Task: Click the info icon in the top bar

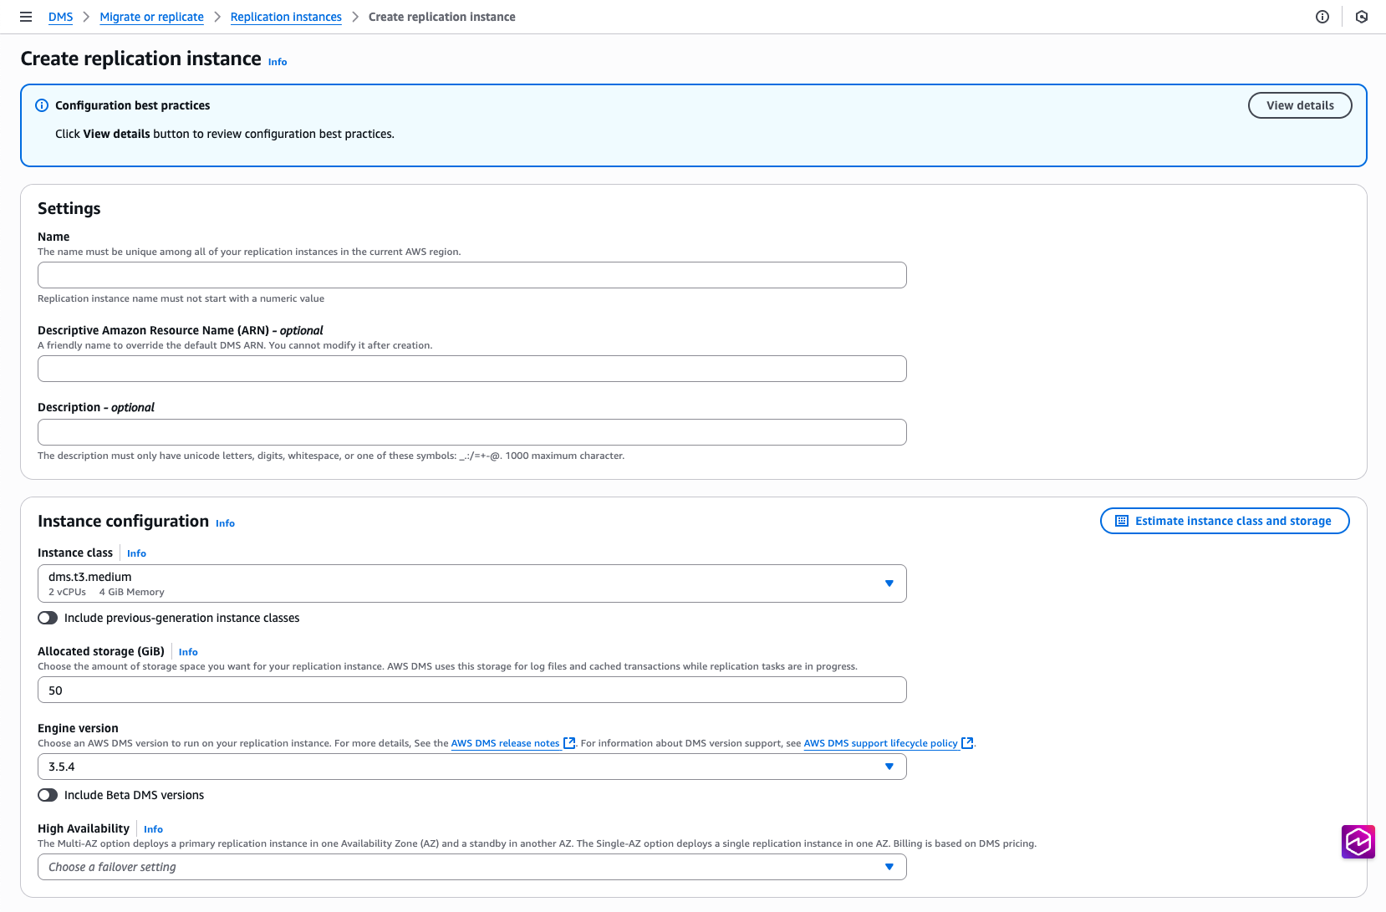Action: click(1322, 17)
